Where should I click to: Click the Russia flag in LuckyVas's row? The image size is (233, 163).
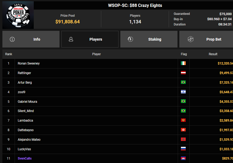[183, 149]
